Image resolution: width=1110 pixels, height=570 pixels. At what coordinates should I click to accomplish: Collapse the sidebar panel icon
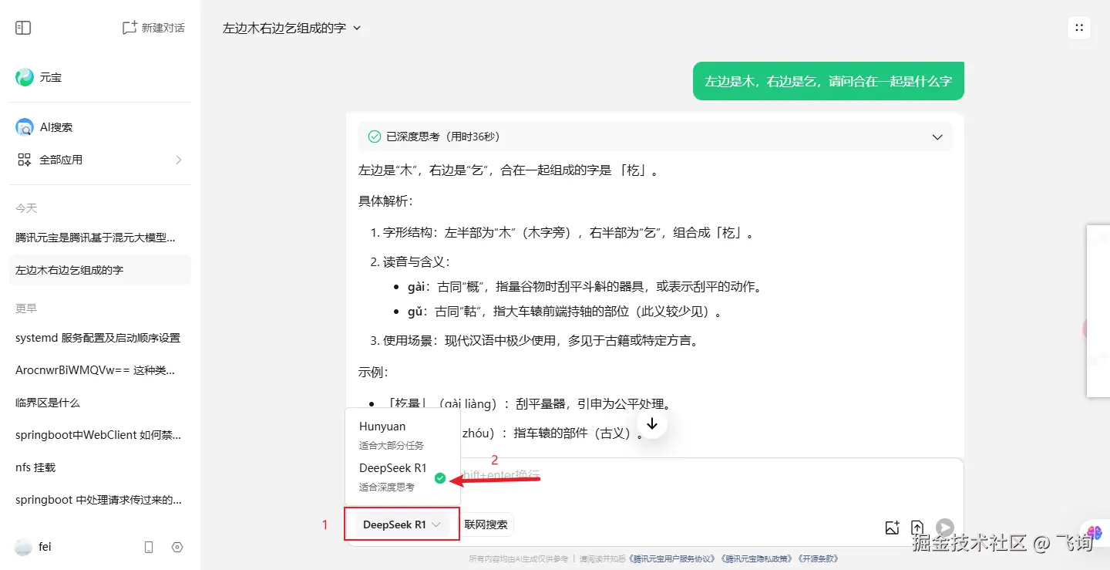click(x=23, y=28)
